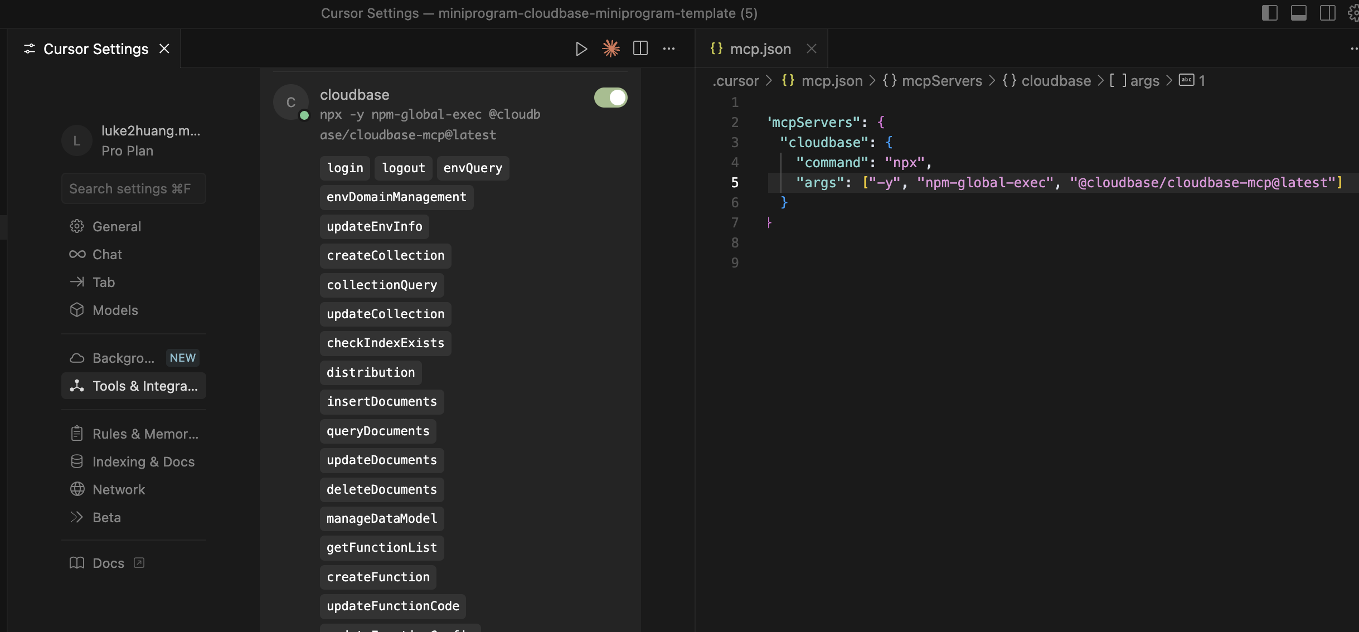This screenshot has width=1359, height=632.
Task: Click the external link icon beside Docs
Action: pyautogui.click(x=139, y=563)
